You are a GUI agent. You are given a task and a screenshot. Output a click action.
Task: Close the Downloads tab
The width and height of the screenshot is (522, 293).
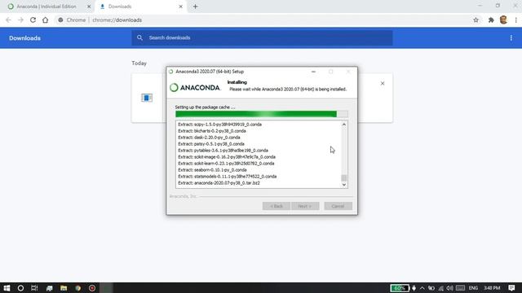pos(181,7)
